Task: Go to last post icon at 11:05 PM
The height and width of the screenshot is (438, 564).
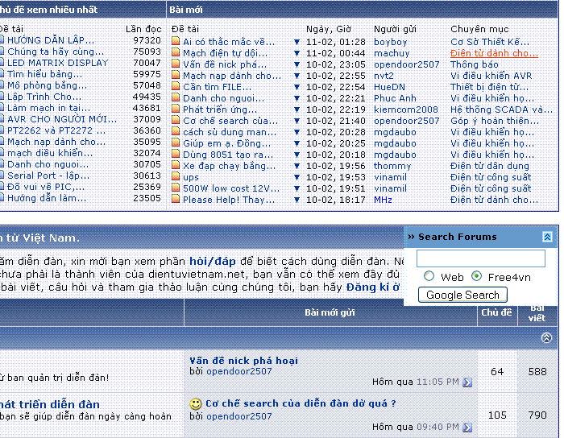Action: (467, 382)
